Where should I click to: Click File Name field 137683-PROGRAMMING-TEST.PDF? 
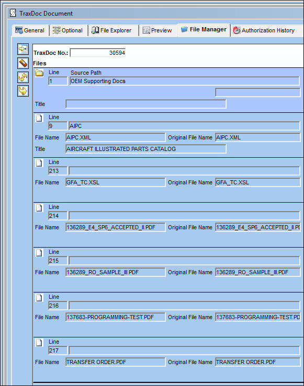pyautogui.click(x=116, y=317)
